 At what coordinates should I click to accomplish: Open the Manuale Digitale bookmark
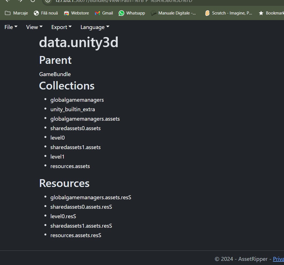coord(173,13)
